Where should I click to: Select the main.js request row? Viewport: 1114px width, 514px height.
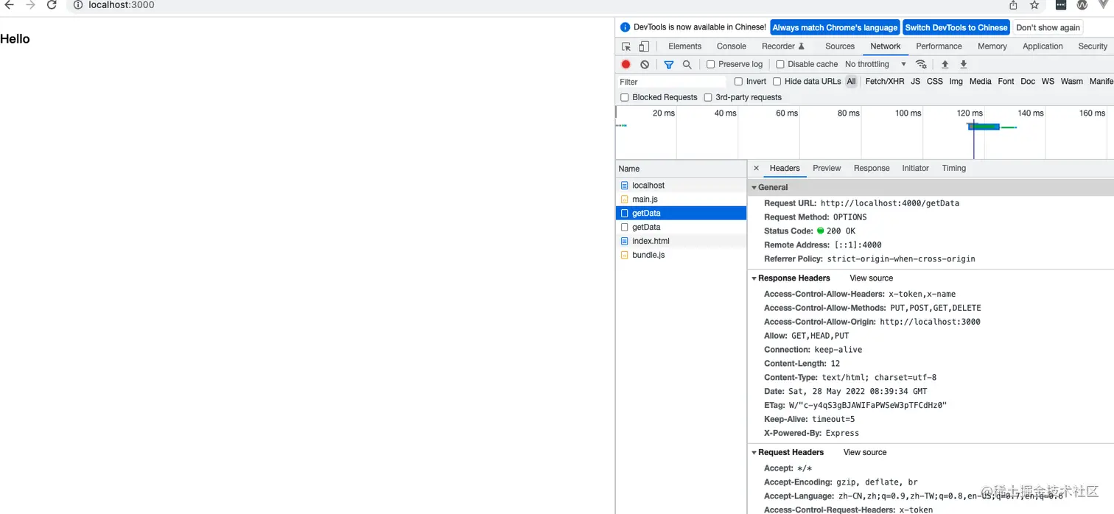[681, 200]
